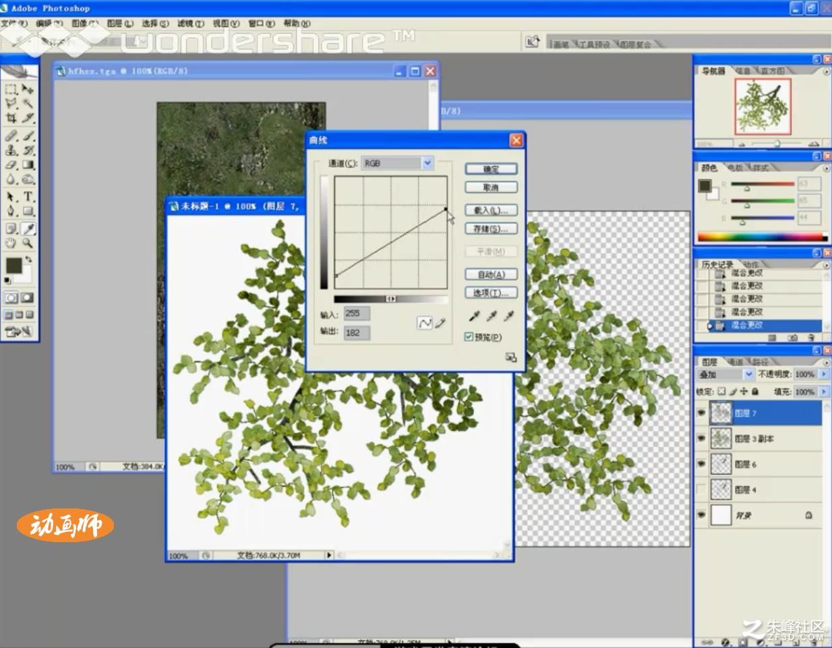This screenshot has height=648, width=832.
Task: Select the Pen tool
Action: click(11, 211)
